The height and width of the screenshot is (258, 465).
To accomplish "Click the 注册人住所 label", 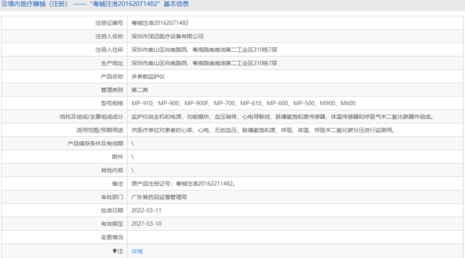I will pos(109,50).
